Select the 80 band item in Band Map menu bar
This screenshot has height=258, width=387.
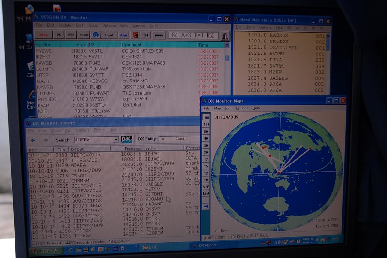(x=289, y=28)
